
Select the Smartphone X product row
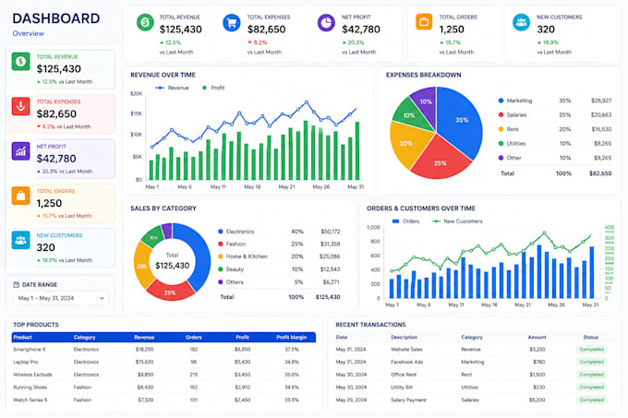163,349
